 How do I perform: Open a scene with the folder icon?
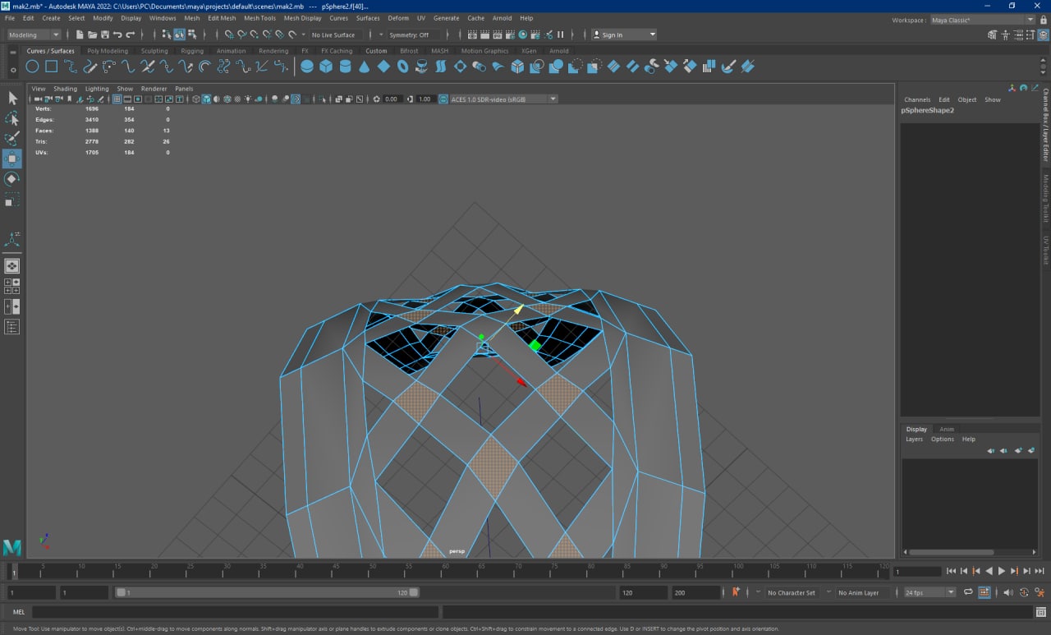tap(92, 35)
